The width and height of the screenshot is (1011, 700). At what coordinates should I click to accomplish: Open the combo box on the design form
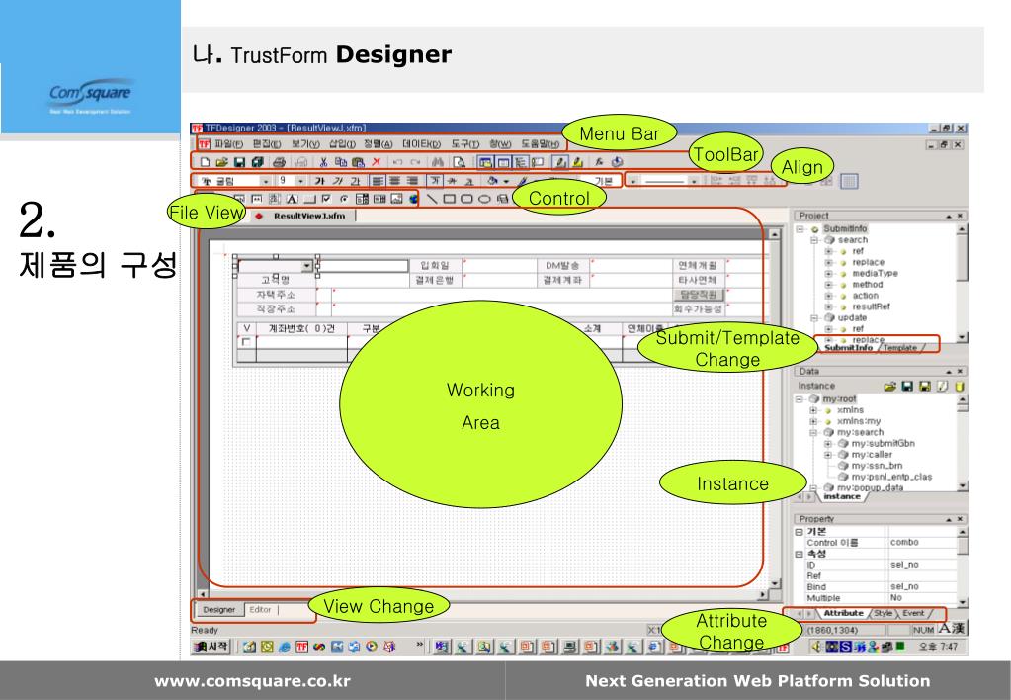click(x=307, y=266)
